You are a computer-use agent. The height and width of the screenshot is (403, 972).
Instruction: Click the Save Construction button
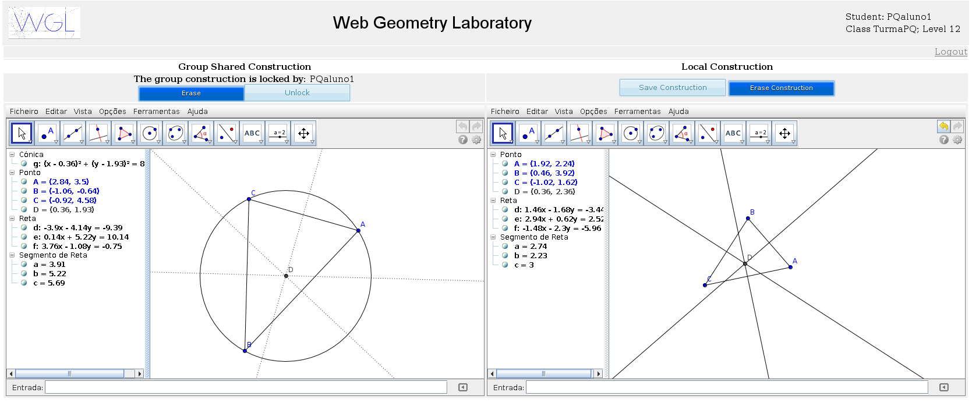(672, 88)
